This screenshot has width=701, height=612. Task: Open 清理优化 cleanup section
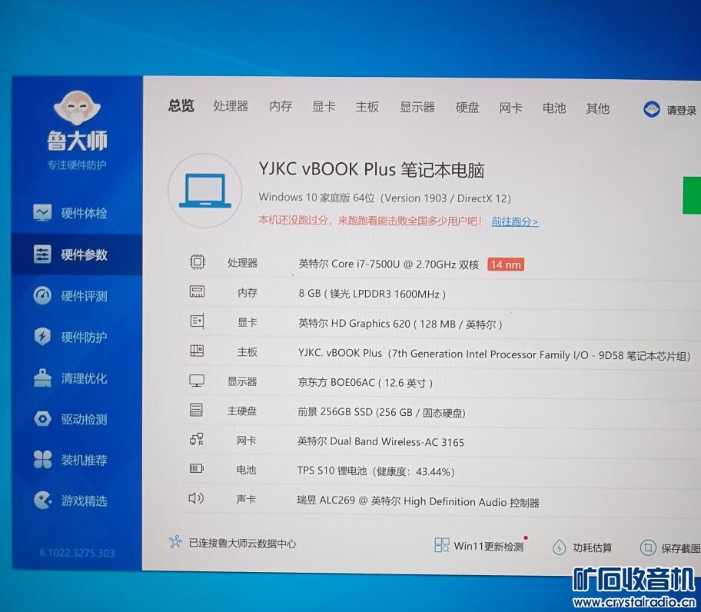[70, 378]
